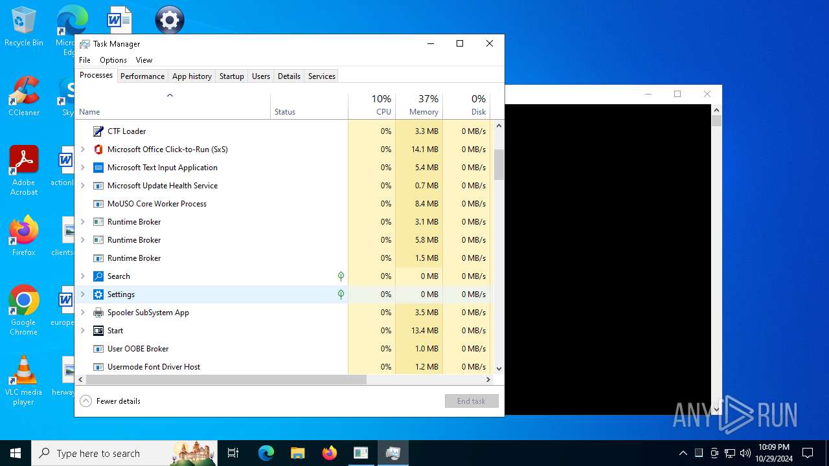
Task: Open the Options menu
Action: (113, 60)
